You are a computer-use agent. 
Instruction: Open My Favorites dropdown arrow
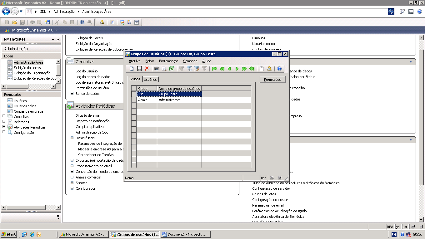click(x=53, y=40)
